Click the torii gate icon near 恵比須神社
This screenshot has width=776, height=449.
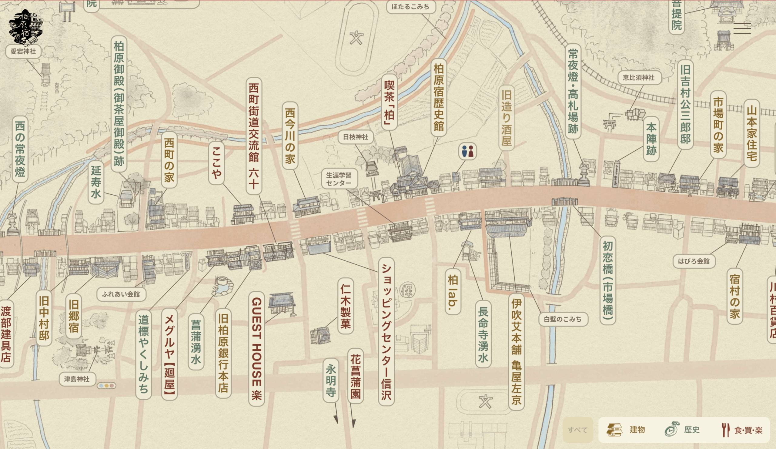tap(609, 125)
